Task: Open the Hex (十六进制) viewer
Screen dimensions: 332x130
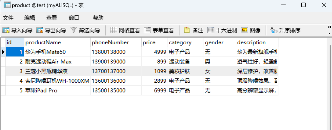Action: pyautogui.click(x=222, y=31)
